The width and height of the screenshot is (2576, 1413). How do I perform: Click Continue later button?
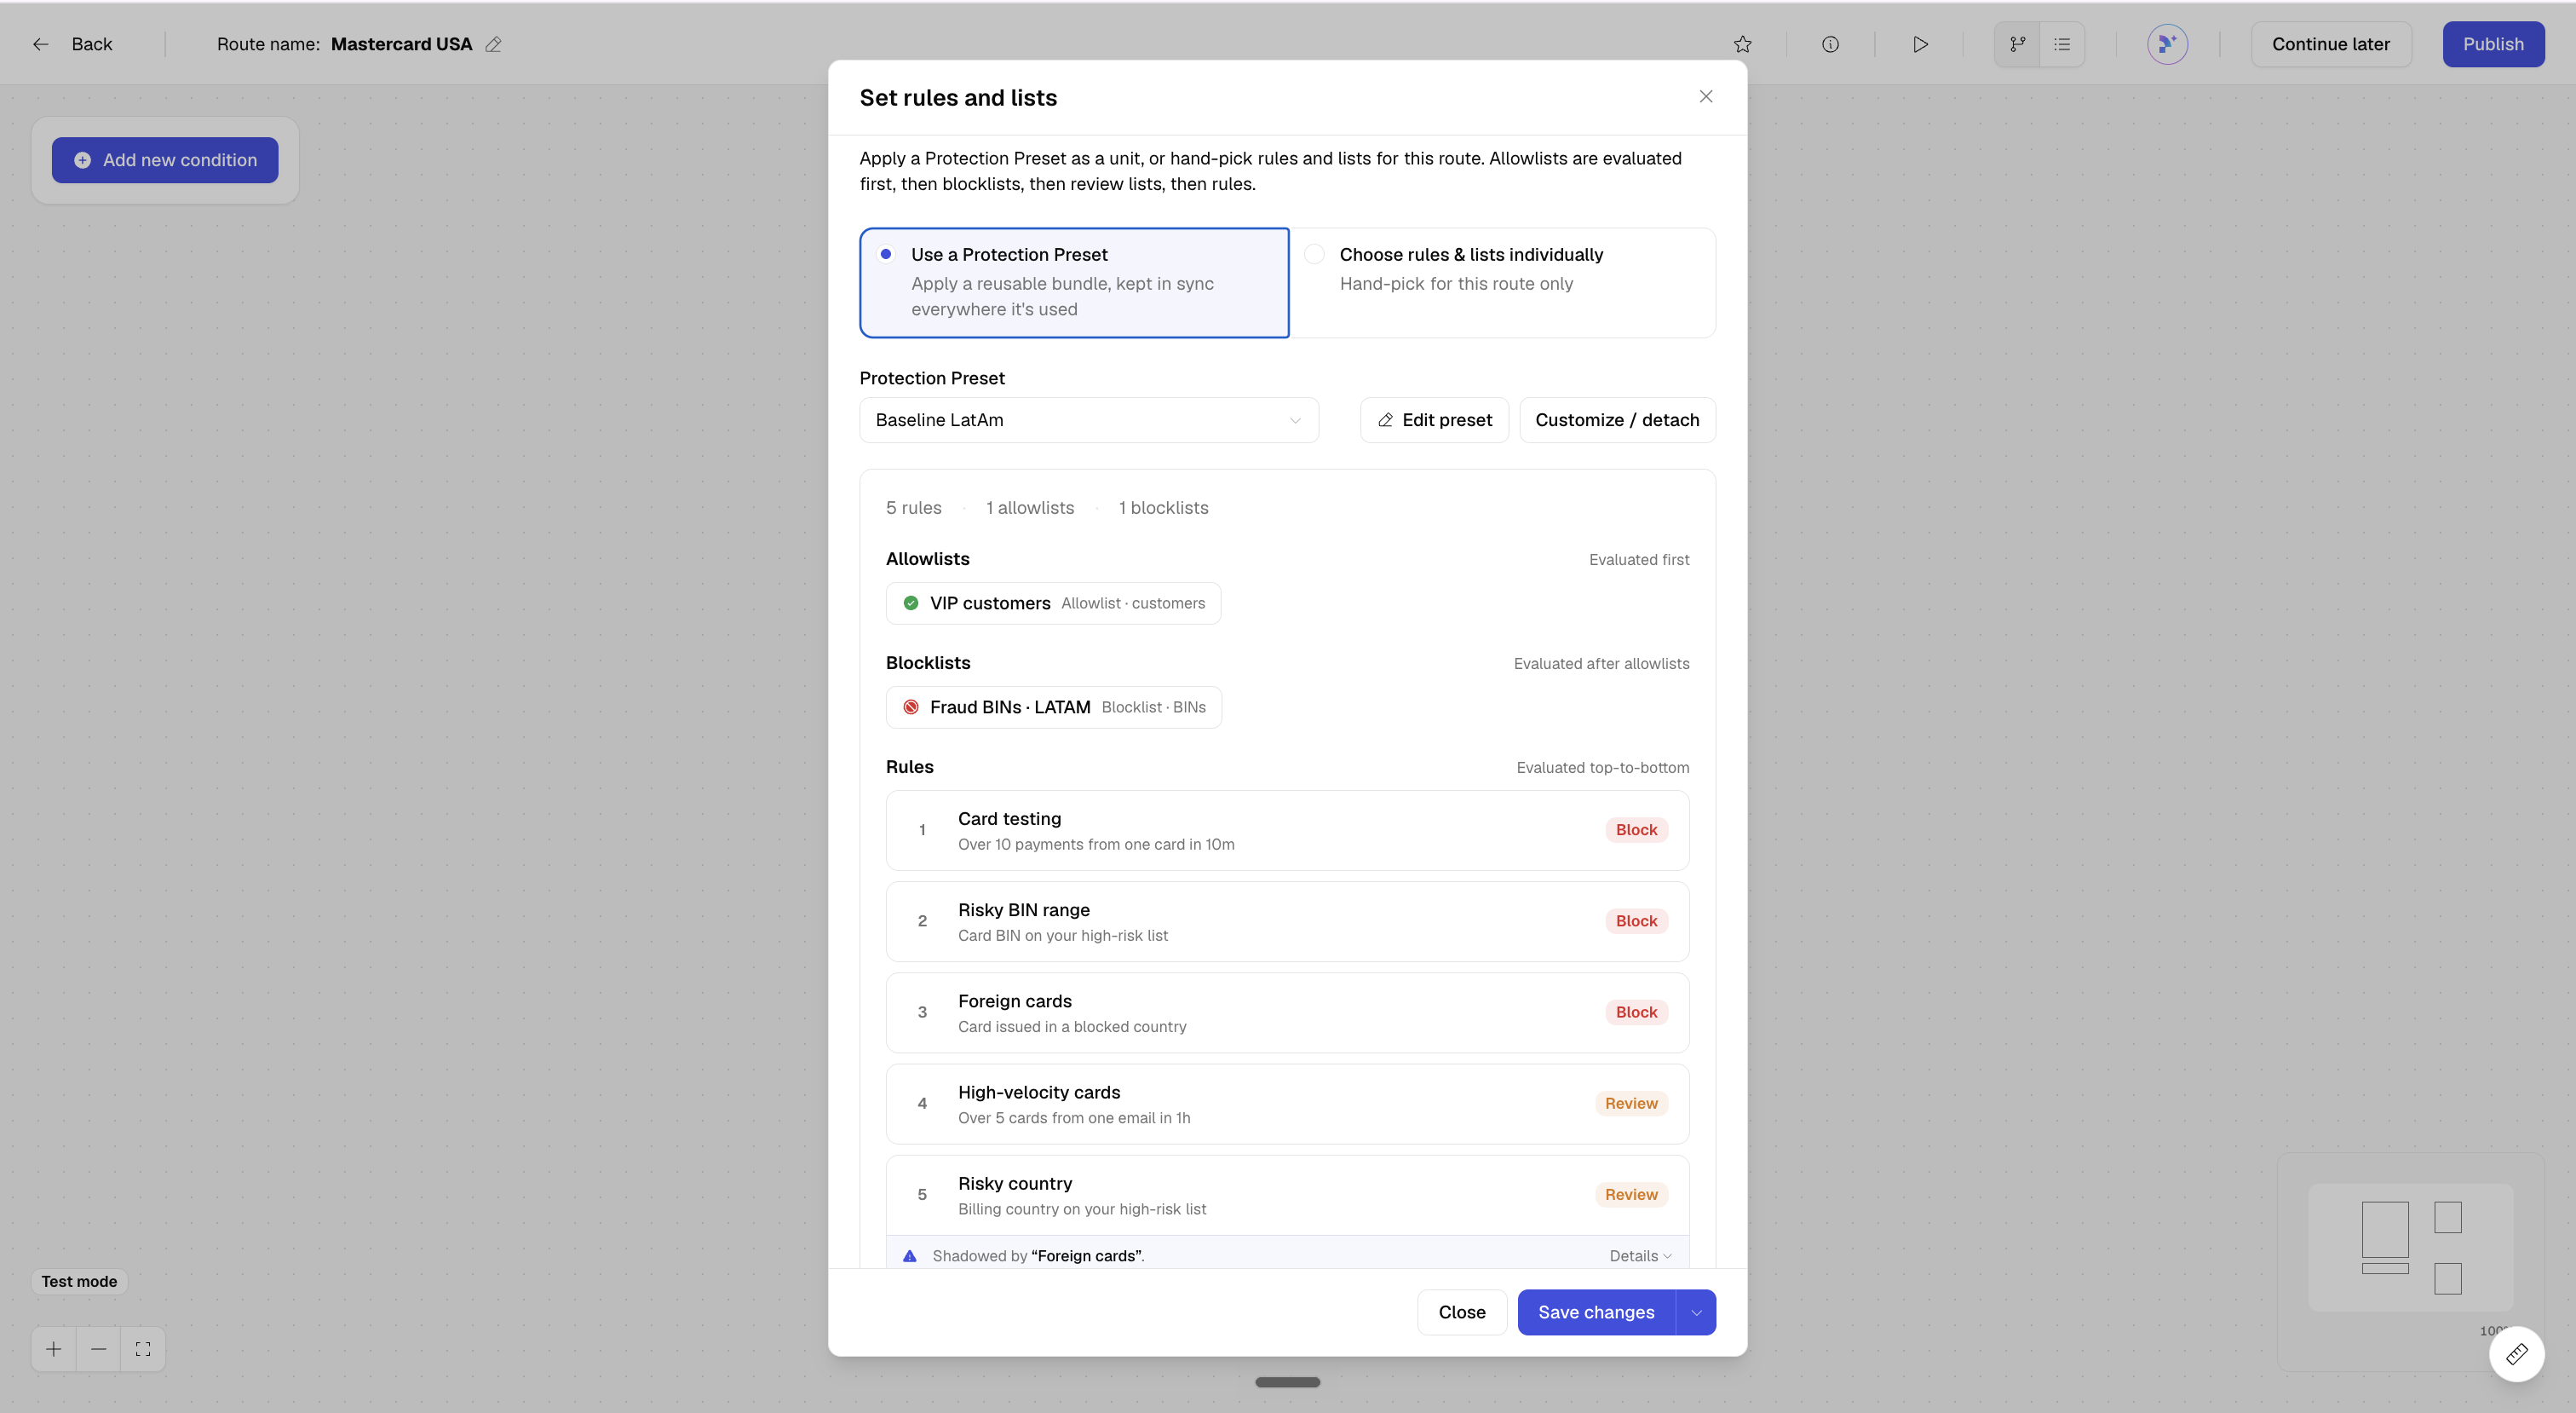2331,44
